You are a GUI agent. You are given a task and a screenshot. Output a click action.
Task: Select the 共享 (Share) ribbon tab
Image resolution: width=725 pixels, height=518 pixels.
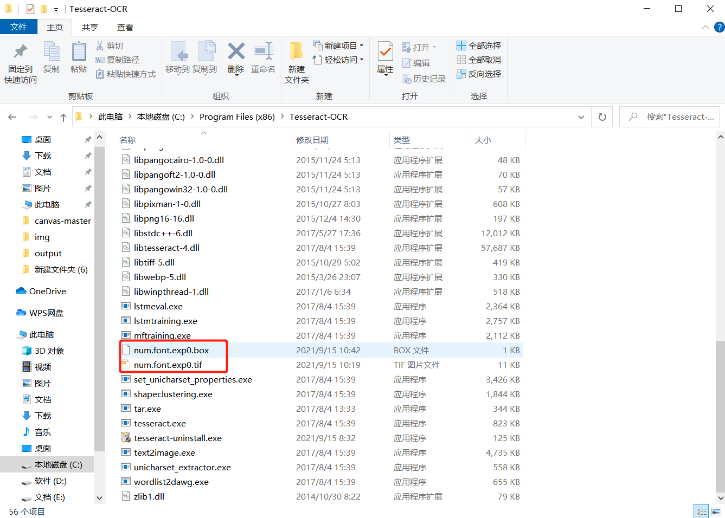90,27
